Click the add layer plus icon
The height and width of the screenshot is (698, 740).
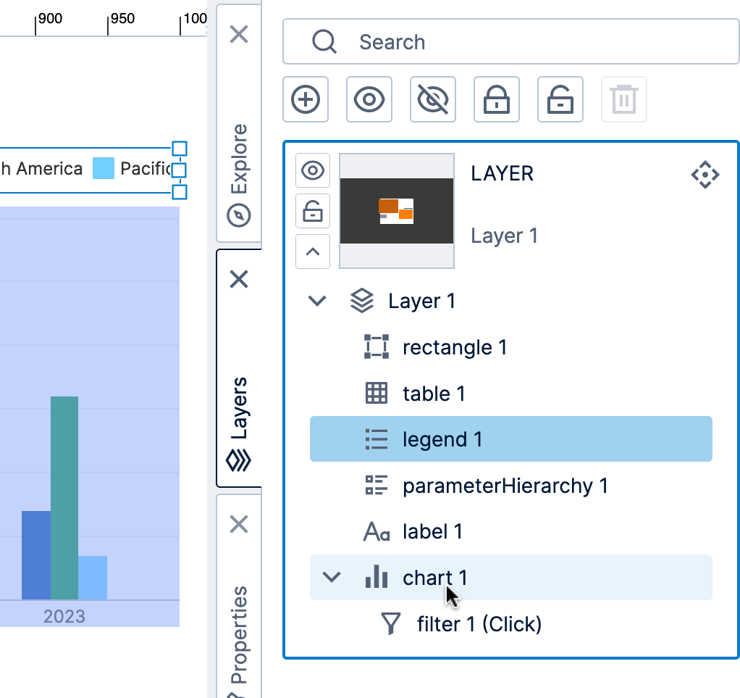tap(306, 99)
